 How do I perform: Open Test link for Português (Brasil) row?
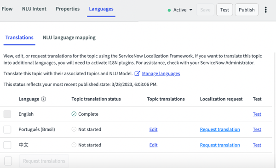click(257, 129)
